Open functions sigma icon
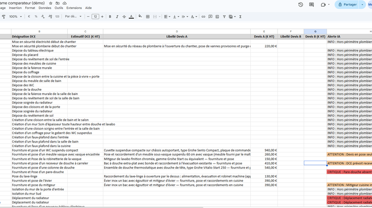 click(240, 17)
